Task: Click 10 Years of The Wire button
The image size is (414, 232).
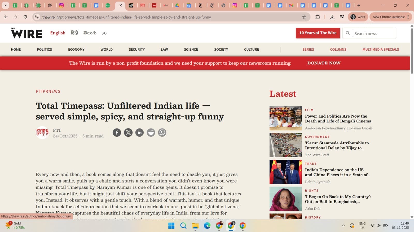Action: click(318, 33)
